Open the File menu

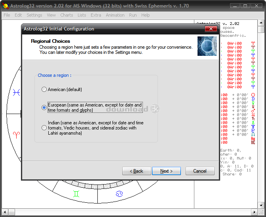point(7,15)
